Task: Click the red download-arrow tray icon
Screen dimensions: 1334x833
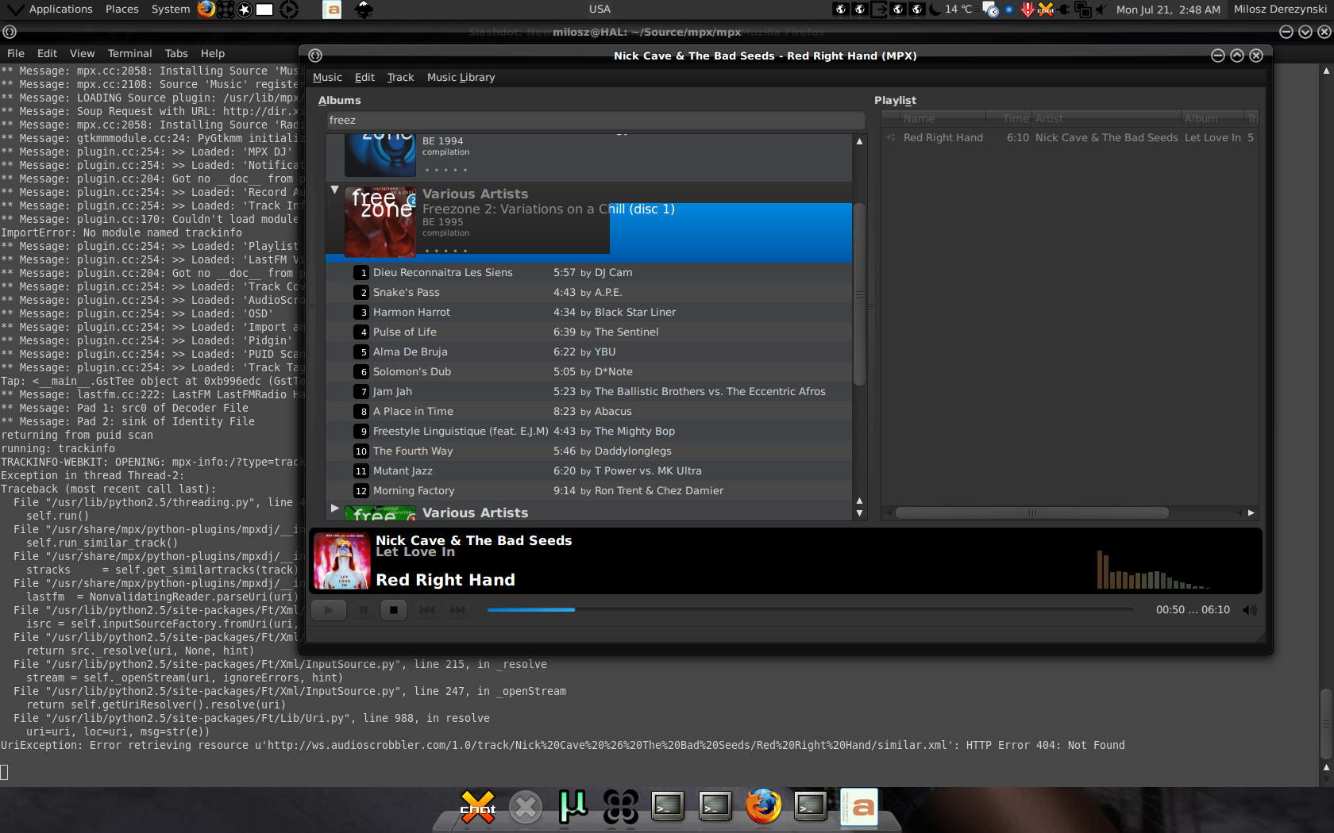Action: pos(1027,10)
